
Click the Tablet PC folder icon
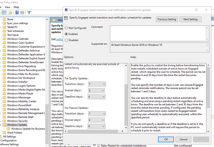click(x=4, y=27)
